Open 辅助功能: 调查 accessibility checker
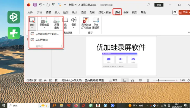The width and height of the screenshot is (190, 108). coord(94,80)
